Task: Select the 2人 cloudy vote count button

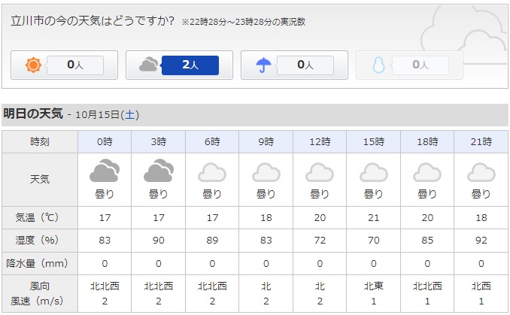Action: [190, 65]
